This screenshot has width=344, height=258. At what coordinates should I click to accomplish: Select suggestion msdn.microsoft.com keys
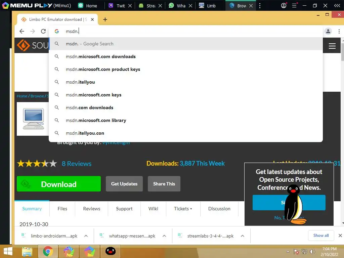(x=186, y=95)
